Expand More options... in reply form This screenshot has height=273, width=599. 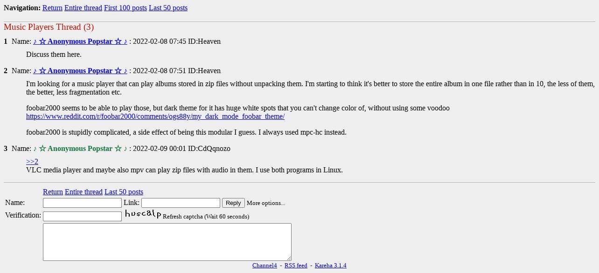pos(265,203)
